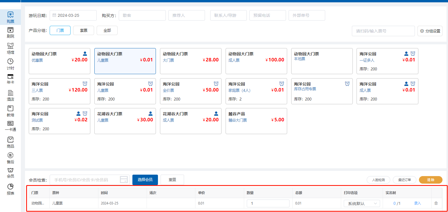The image size is (448, 212).
Task: Click the member card scan icon in search
Action: (124, 180)
